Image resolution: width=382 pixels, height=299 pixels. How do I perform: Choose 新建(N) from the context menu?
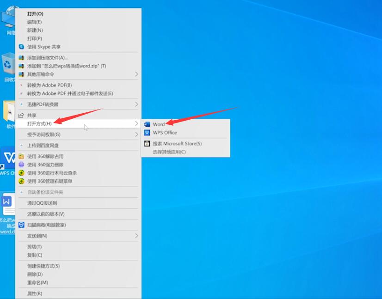coord(78,30)
